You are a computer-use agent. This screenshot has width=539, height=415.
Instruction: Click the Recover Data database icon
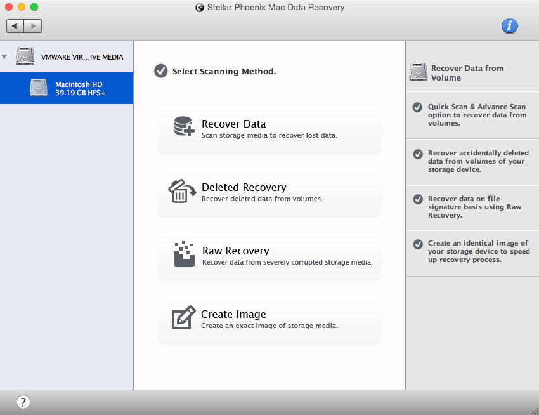click(184, 126)
